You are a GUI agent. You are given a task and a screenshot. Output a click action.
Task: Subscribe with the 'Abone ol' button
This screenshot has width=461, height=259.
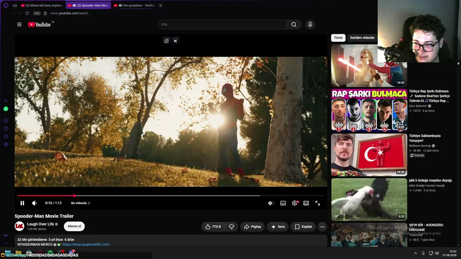pos(74,226)
